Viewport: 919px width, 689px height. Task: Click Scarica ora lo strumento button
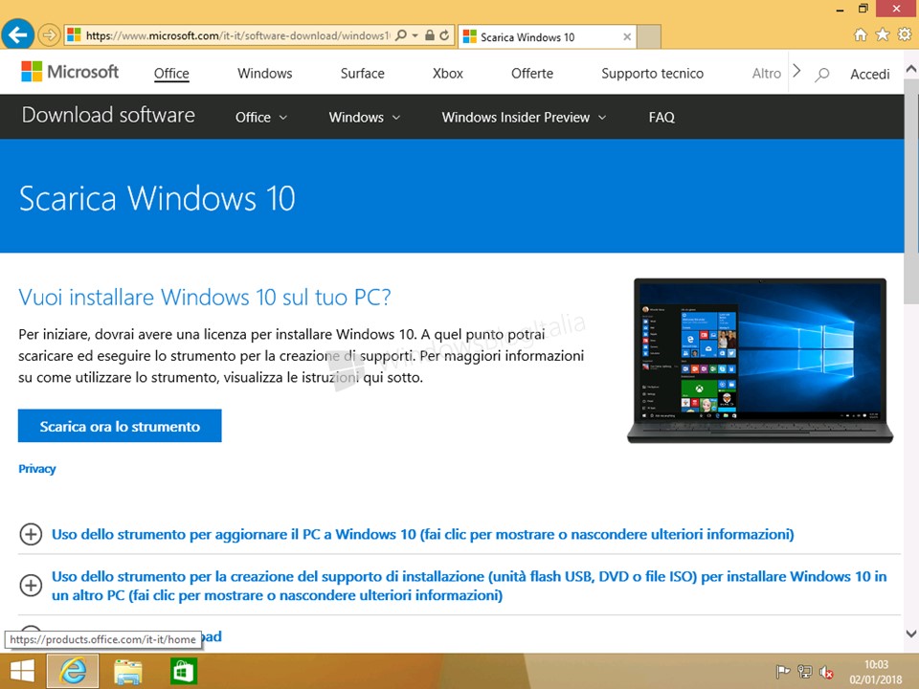(120, 426)
